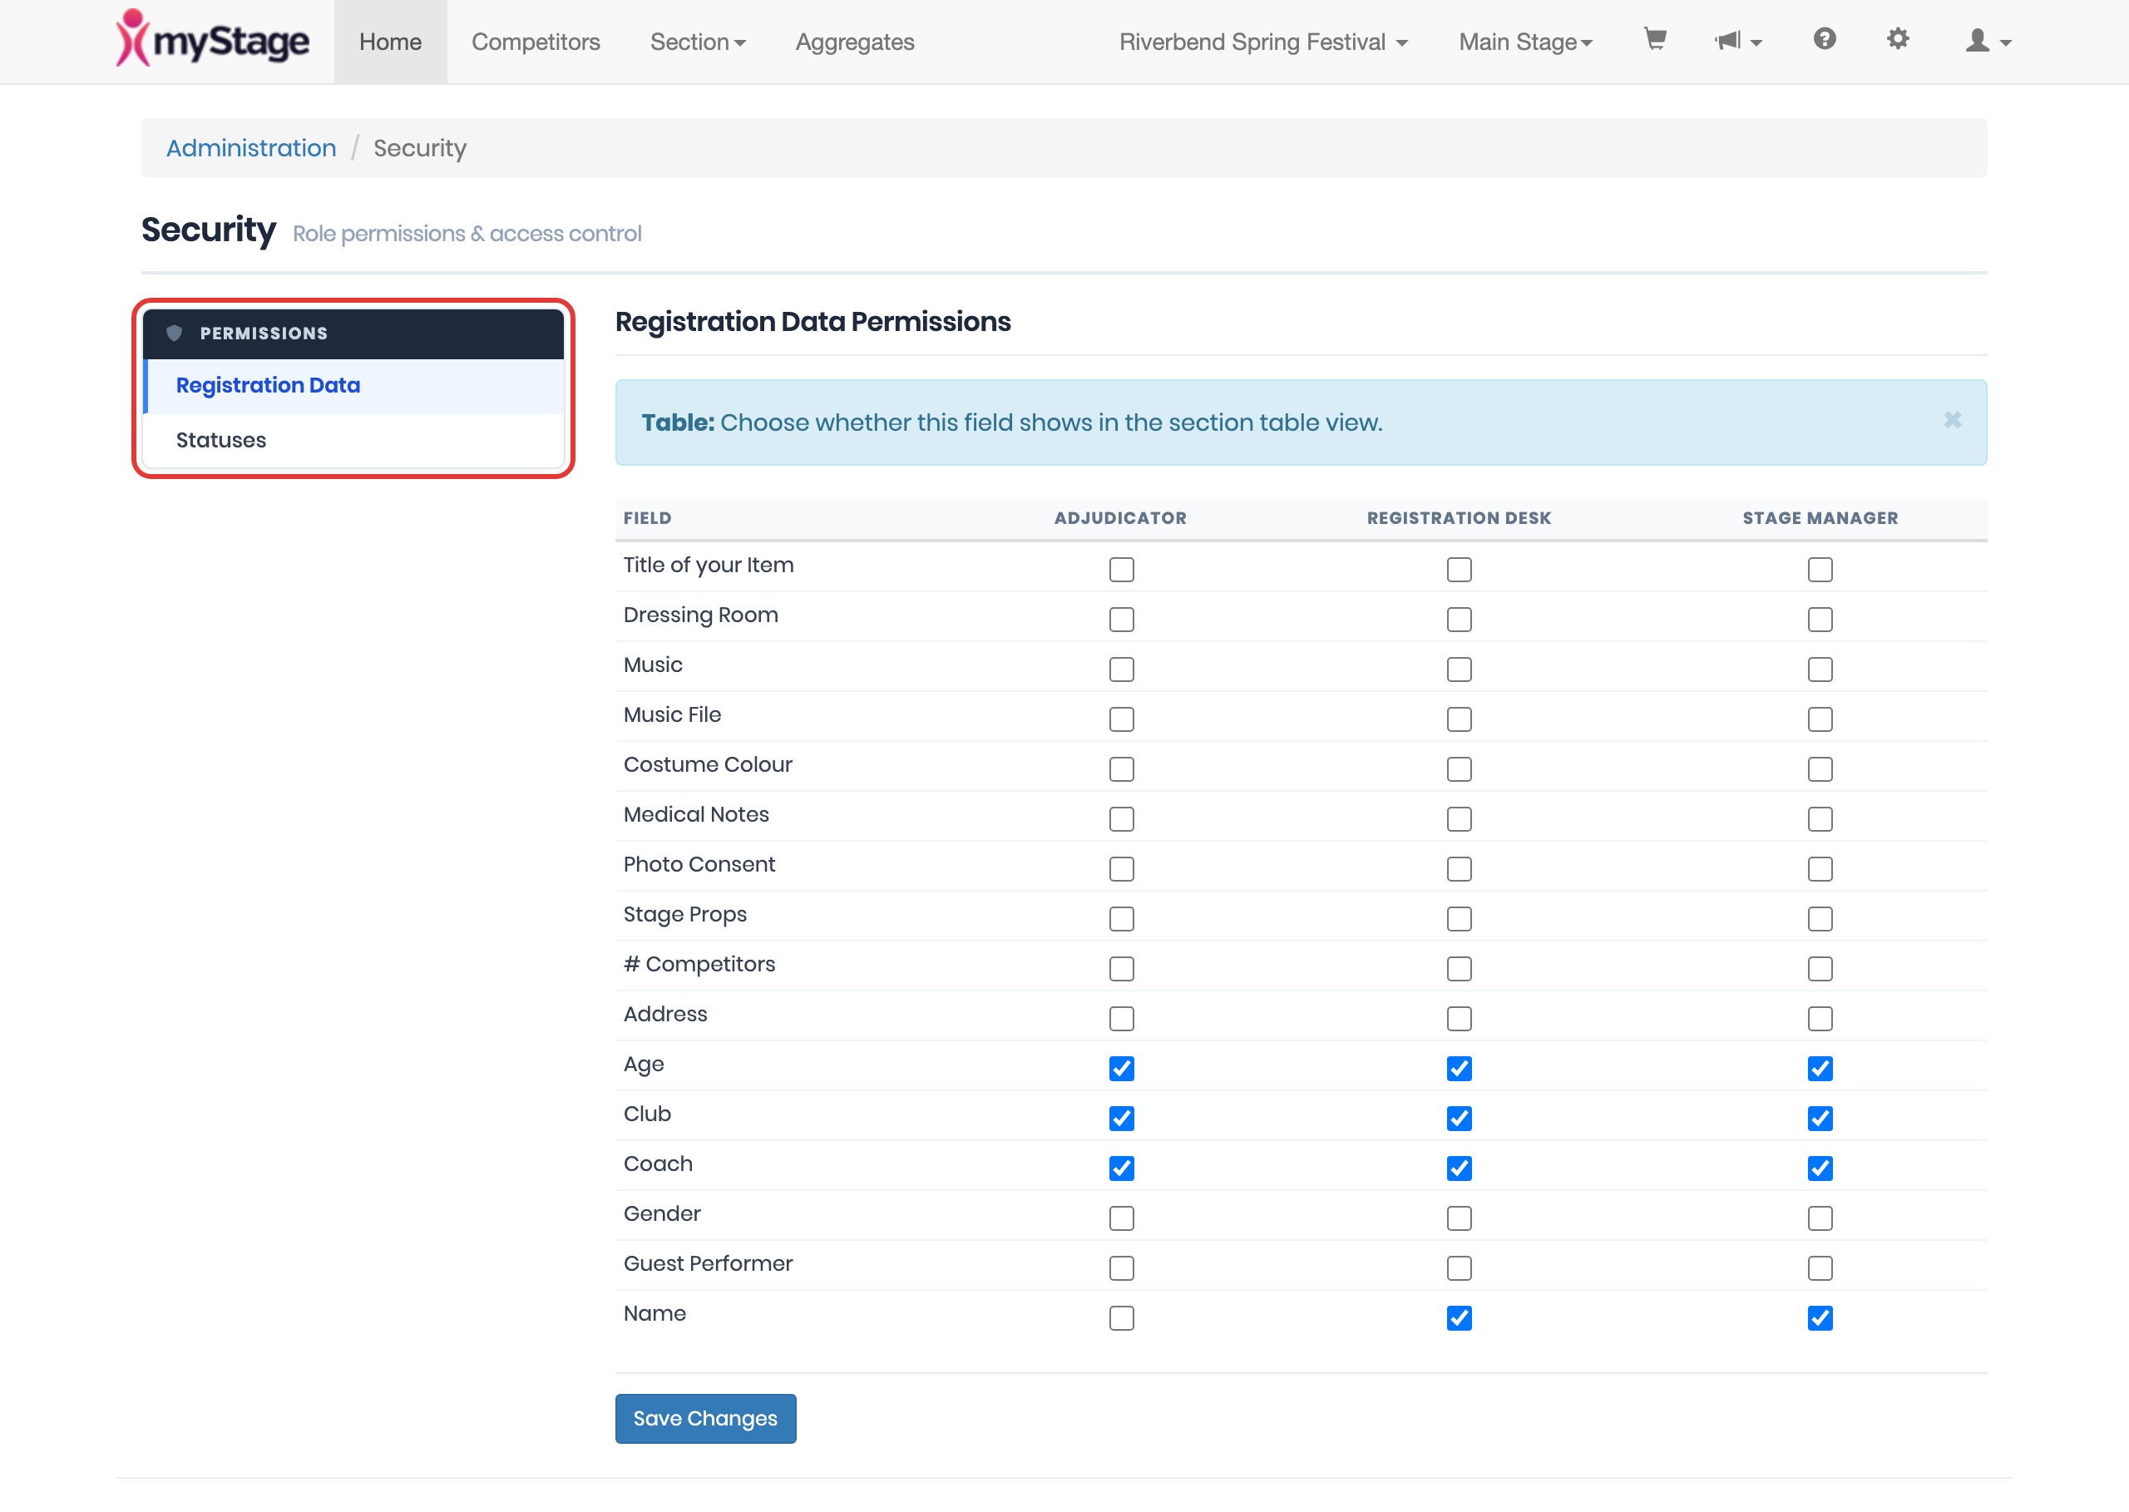Click the Registration Desk column header
The height and width of the screenshot is (1512, 2129).
1459,519
